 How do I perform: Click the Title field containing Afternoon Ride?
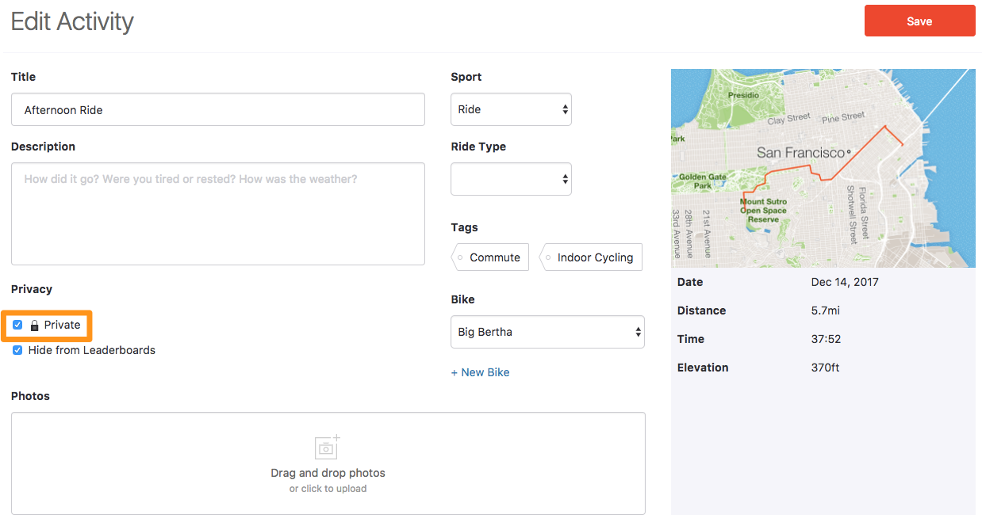tap(218, 109)
